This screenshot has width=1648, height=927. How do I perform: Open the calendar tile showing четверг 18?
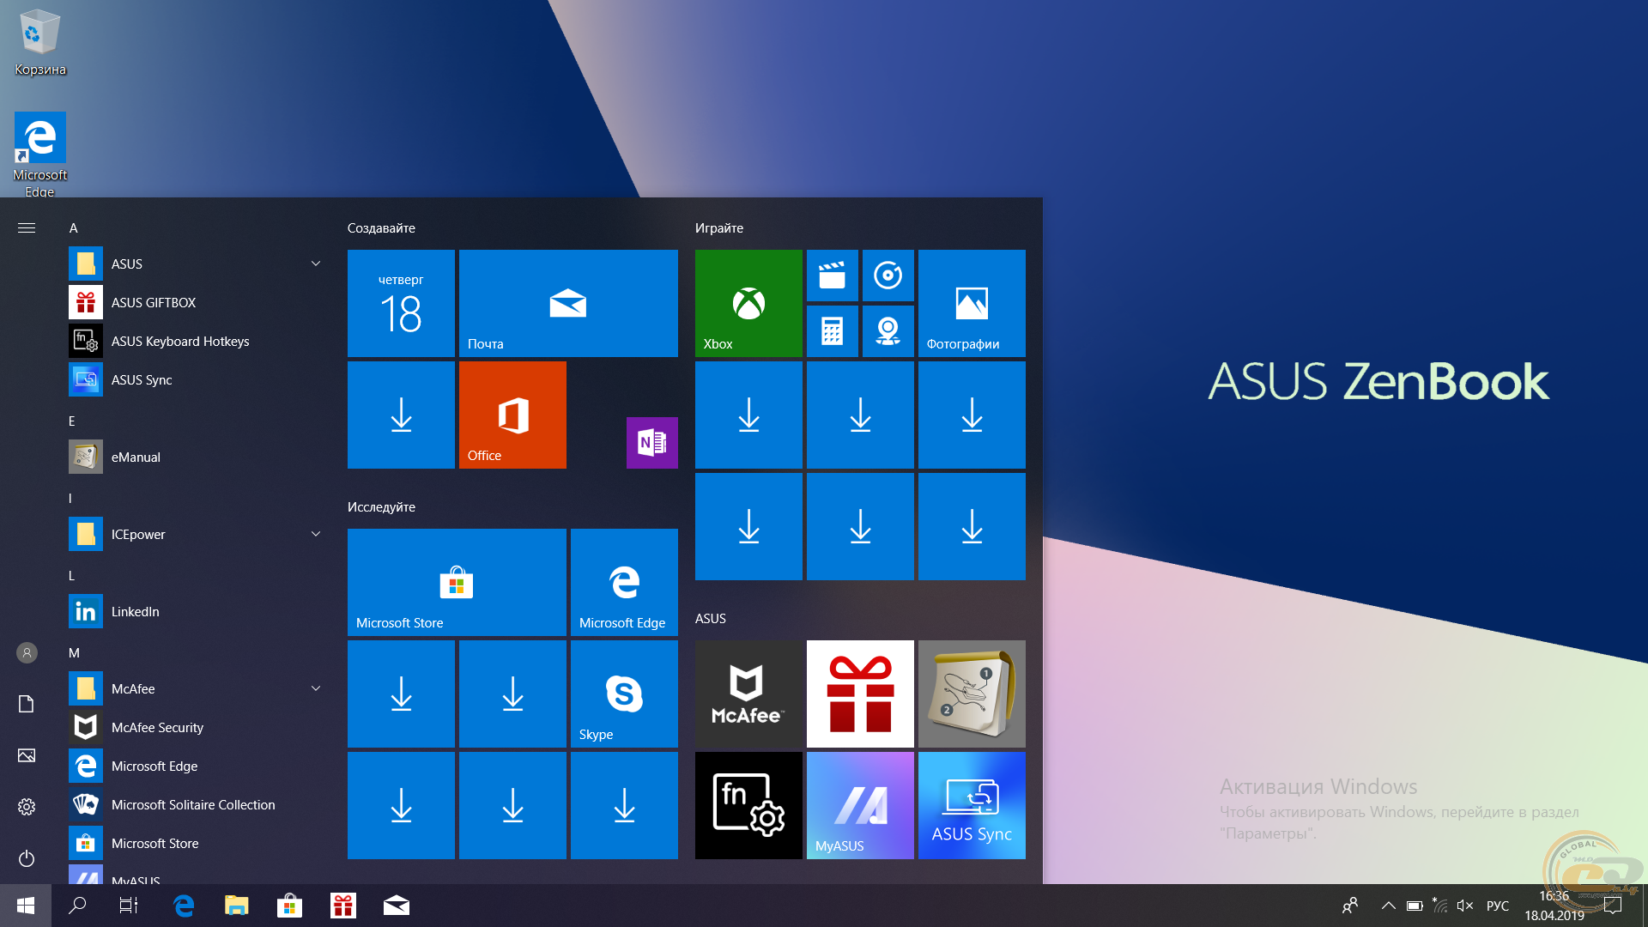[401, 303]
